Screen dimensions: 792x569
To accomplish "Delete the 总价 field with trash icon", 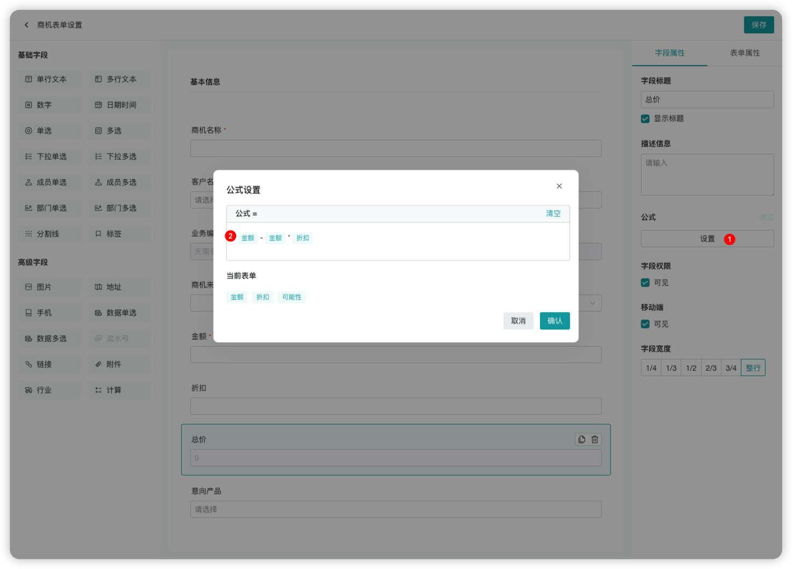I will click(594, 439).
